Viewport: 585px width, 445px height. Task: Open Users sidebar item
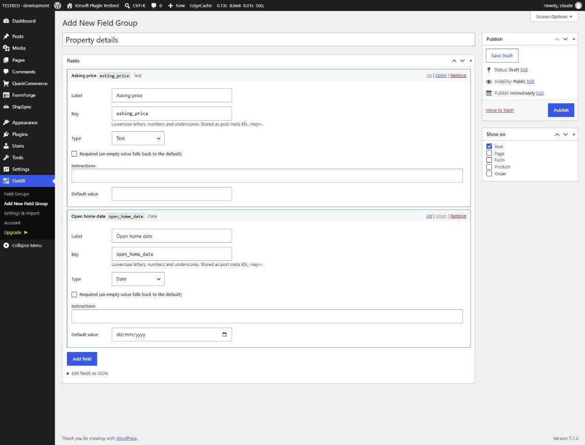click(27, 146)
